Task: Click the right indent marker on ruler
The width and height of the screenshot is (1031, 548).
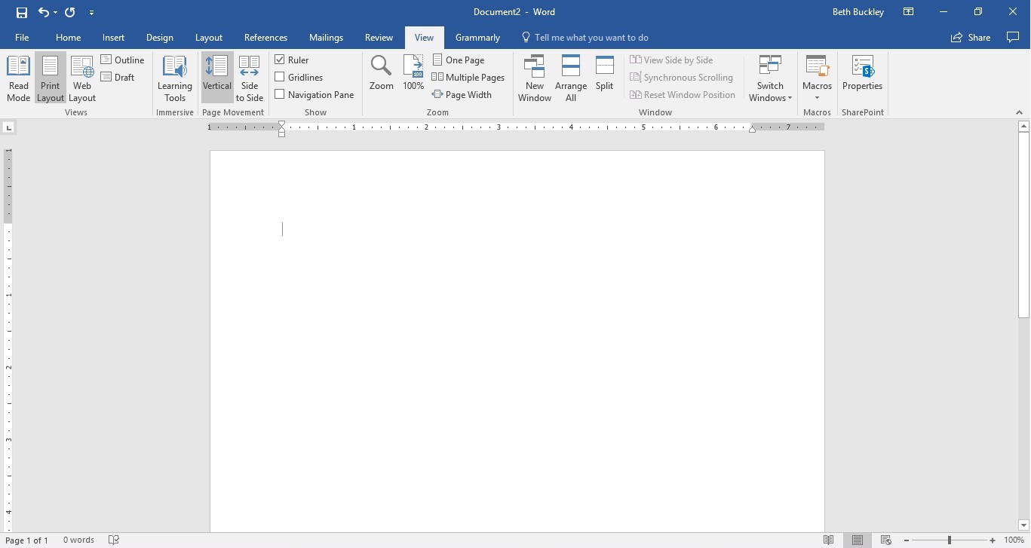Action: point(752,129)
